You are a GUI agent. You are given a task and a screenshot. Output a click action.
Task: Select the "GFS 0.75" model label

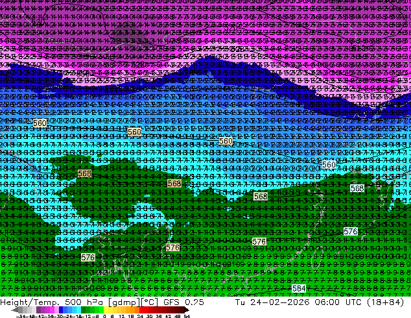pyautogui.click(x=183, y=302)
